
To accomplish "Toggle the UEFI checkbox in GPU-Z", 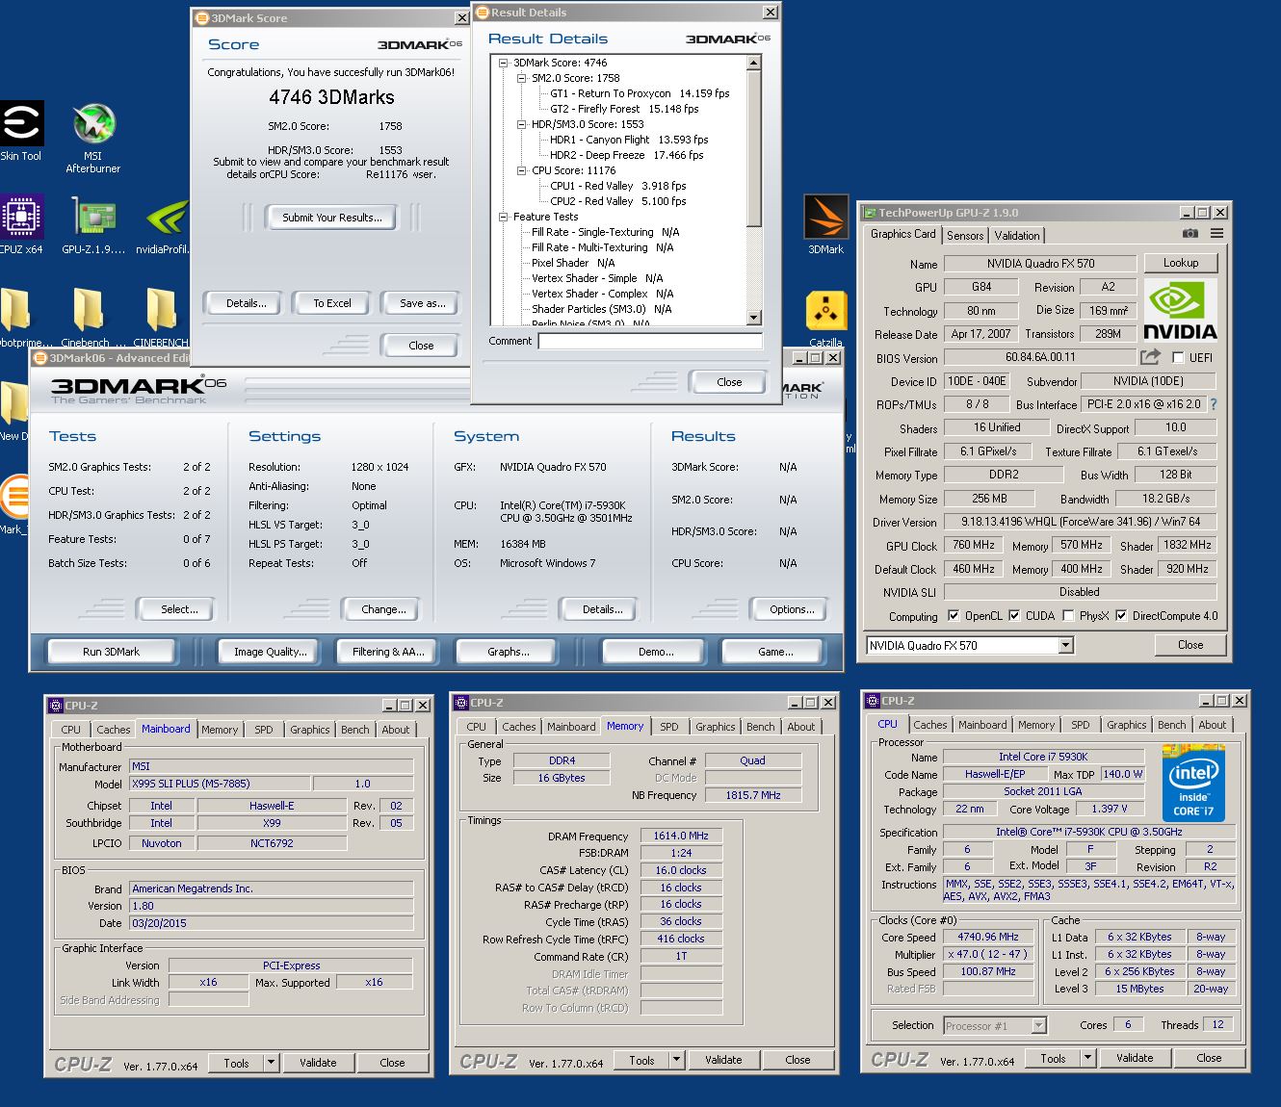I will tap(1177, 357).
